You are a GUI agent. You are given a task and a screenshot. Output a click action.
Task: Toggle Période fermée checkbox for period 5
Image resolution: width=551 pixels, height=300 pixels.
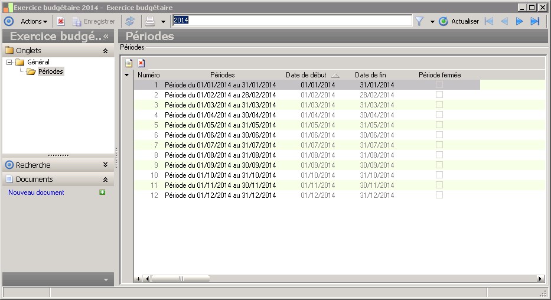(439, 125)
